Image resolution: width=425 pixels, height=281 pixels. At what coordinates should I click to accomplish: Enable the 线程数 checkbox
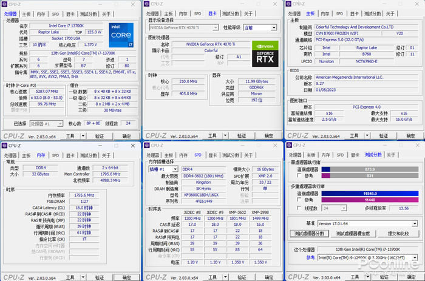(299, 208)
